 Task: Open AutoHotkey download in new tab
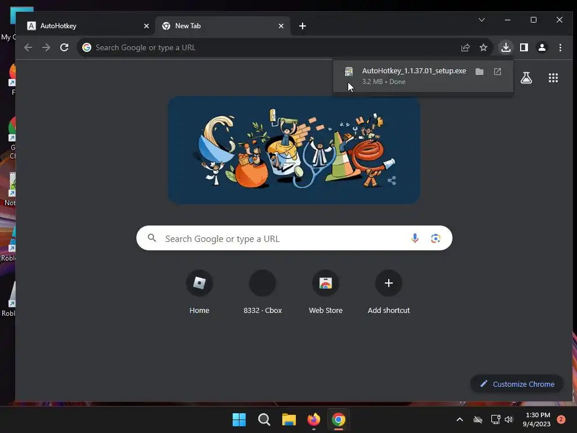tap(497, 72)
